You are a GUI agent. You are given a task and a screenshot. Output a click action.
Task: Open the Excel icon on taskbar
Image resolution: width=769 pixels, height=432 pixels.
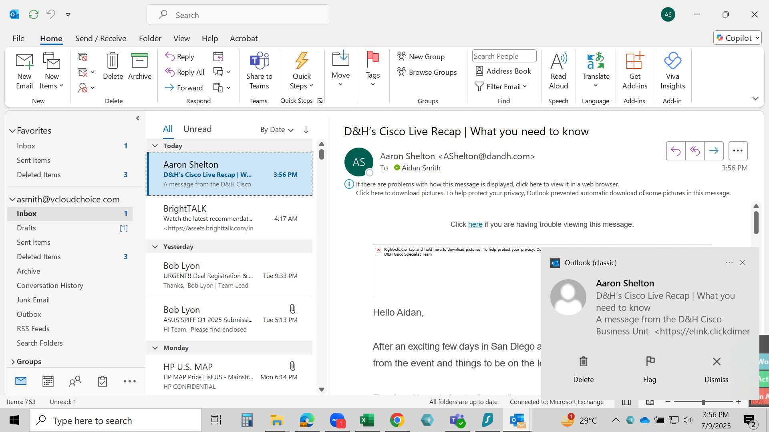[x=367, y=420]
